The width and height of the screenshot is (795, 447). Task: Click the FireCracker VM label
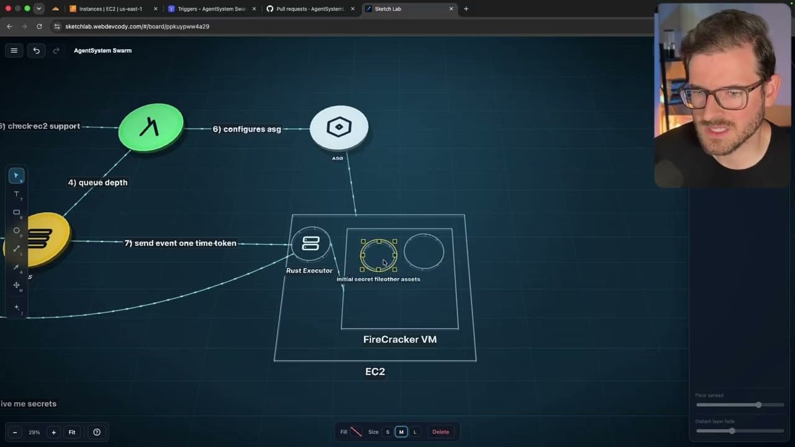click(x=400, y=339)
